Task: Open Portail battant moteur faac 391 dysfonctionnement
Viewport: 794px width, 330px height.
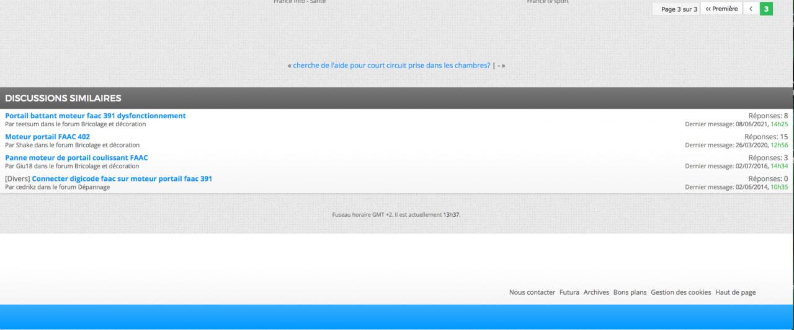Action: (x=95, y=116)
